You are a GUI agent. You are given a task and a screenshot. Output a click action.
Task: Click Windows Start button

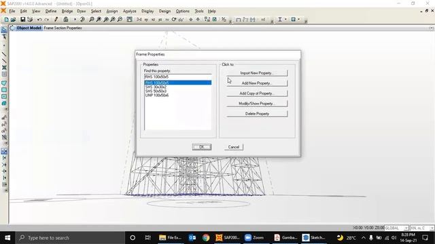tap(7, 238)
